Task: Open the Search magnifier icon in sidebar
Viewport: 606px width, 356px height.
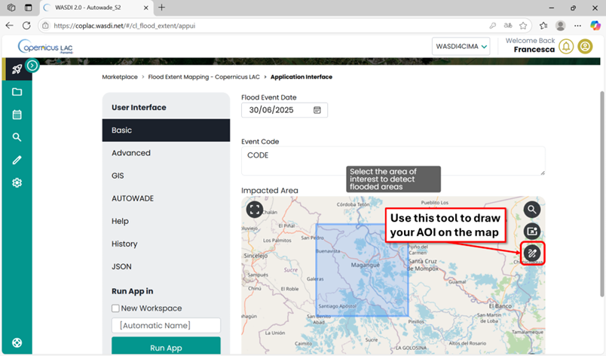Action: [17, 137]
